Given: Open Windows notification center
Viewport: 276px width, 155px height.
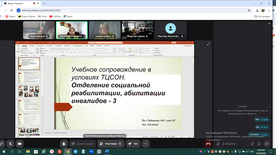Looking at the screenshot, I should pyautogui.click(x=270, y=152).
